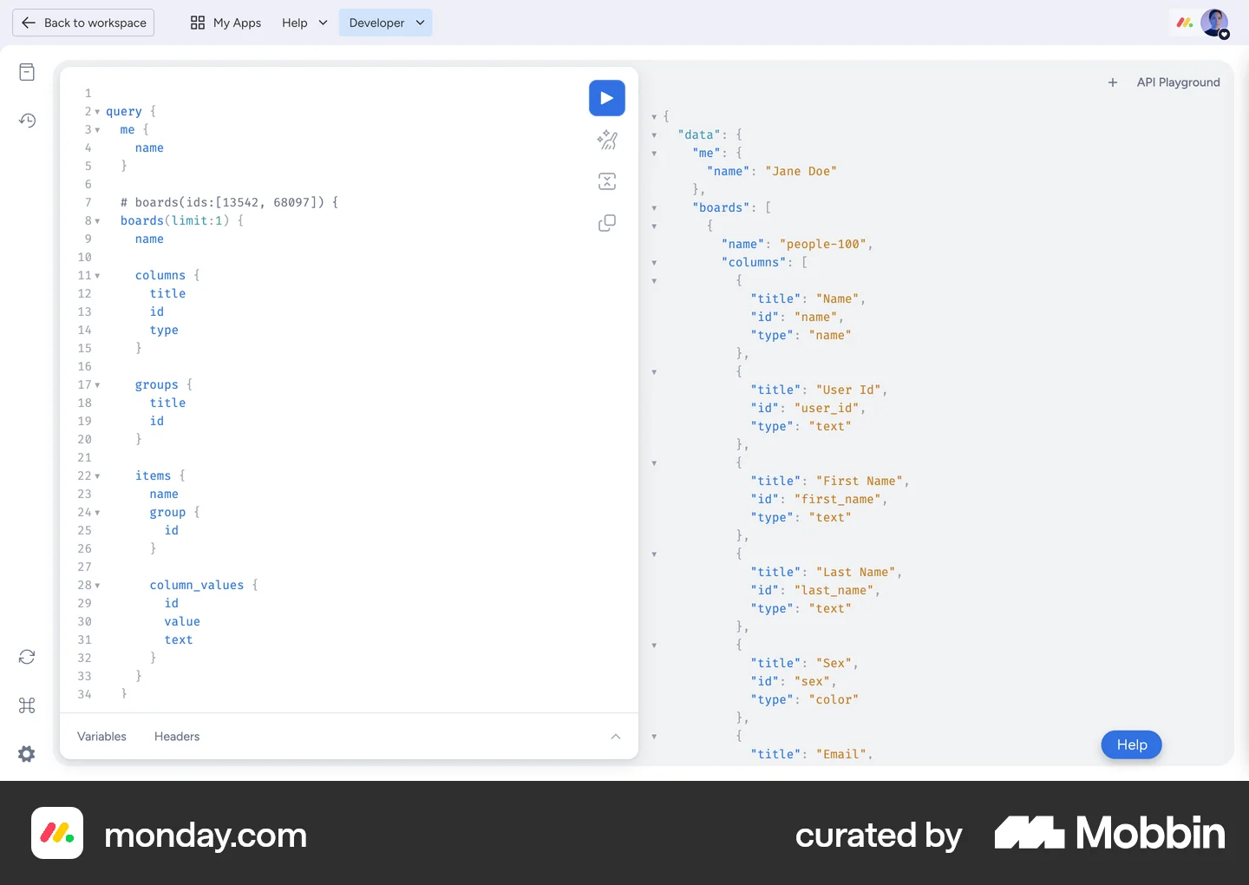Viewport: 1249px width, 885px height.
Task: Fold the column_values block in editor
Action: (x=97, y=586)
